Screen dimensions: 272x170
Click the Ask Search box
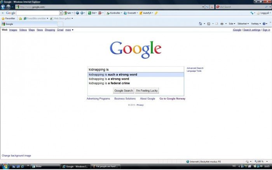coord(240,7)
